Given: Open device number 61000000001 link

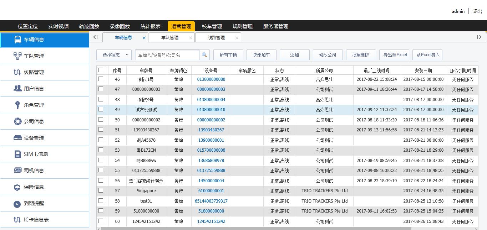Looking at the screenshot, I should pos(211,191).
